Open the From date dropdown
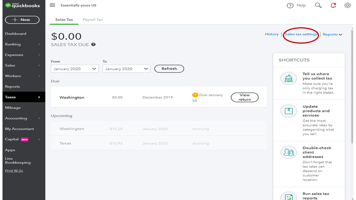 75,69
